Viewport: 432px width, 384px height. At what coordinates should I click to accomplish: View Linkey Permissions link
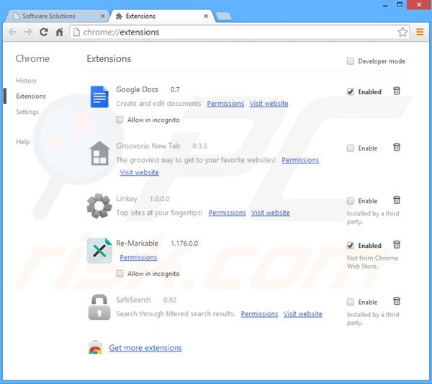[x=227, y=213]
